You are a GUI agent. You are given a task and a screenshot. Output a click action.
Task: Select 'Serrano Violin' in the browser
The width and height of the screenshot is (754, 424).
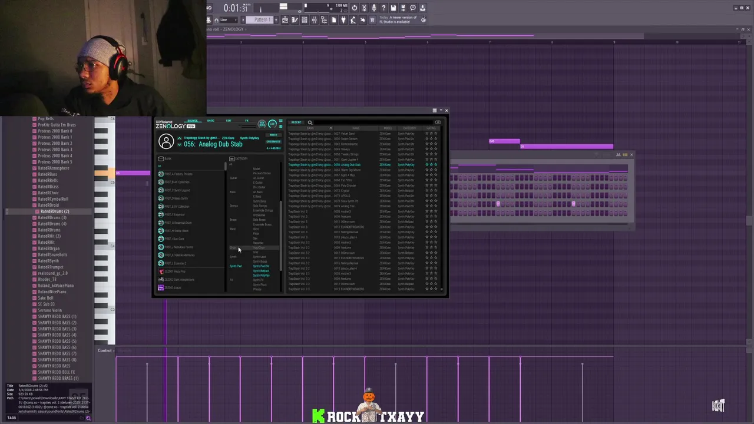click(49, 310)
